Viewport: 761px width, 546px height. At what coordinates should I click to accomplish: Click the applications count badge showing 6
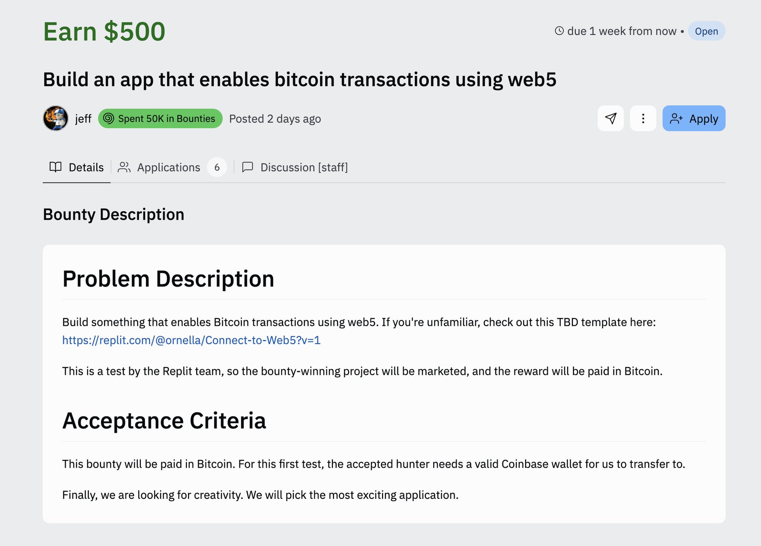(217, 167)
